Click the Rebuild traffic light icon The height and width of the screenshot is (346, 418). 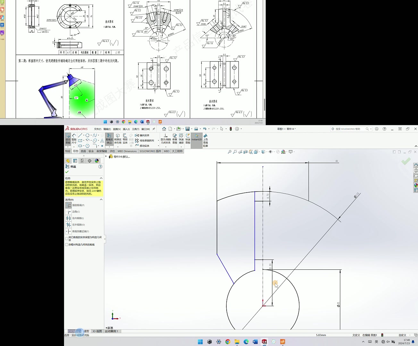230,129
